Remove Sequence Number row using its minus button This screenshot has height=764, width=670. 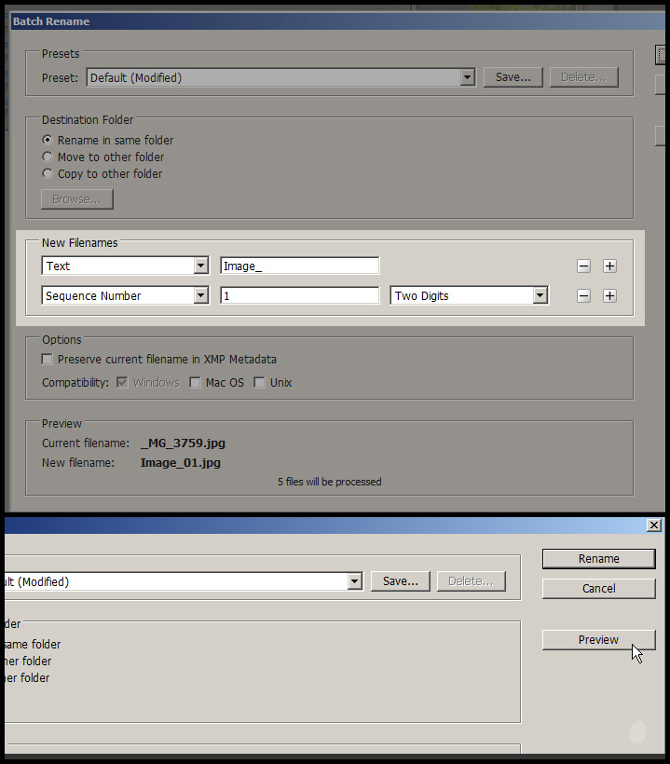pyautogui.click(x=583, y=296)
